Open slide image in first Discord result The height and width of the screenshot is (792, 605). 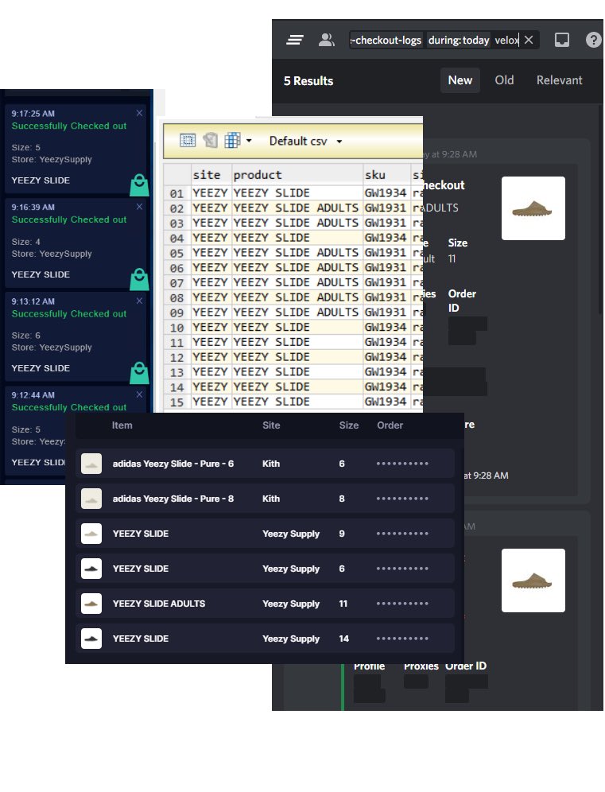533,208
